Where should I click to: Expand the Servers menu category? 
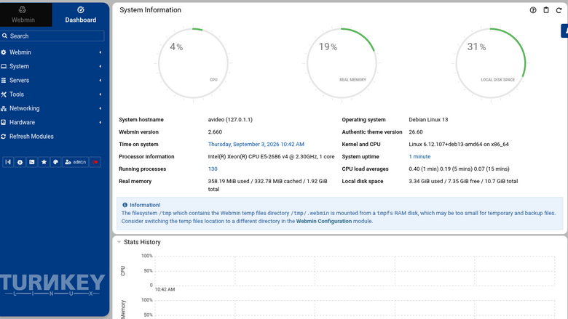click(x=52, y=80)
